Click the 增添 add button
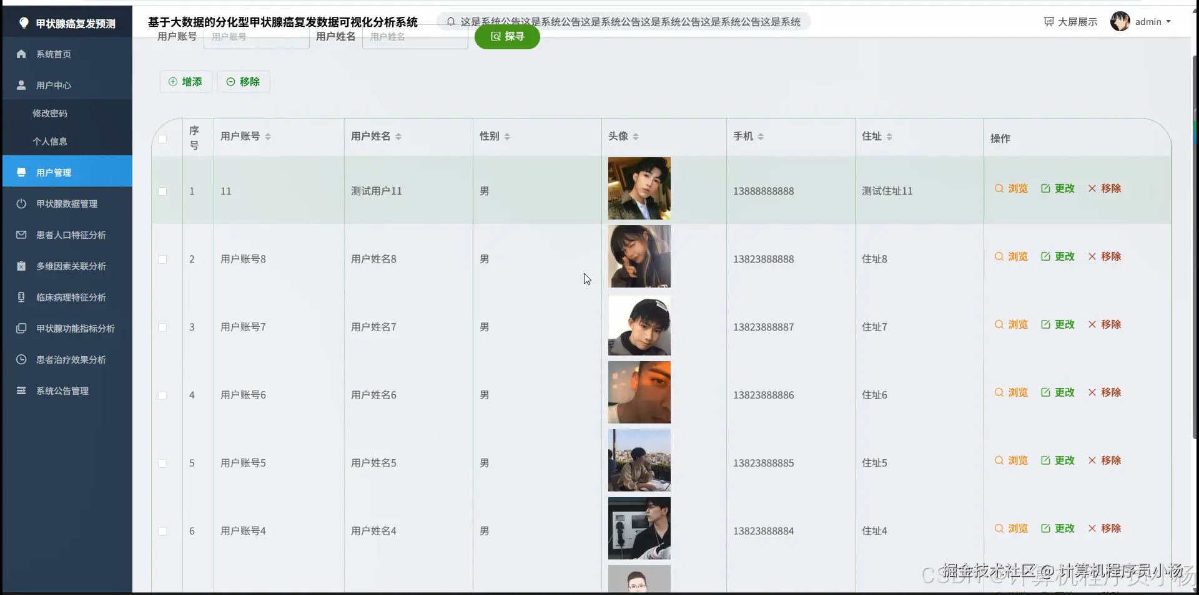This screenshot has width=1199, height=595. (186, 82)
